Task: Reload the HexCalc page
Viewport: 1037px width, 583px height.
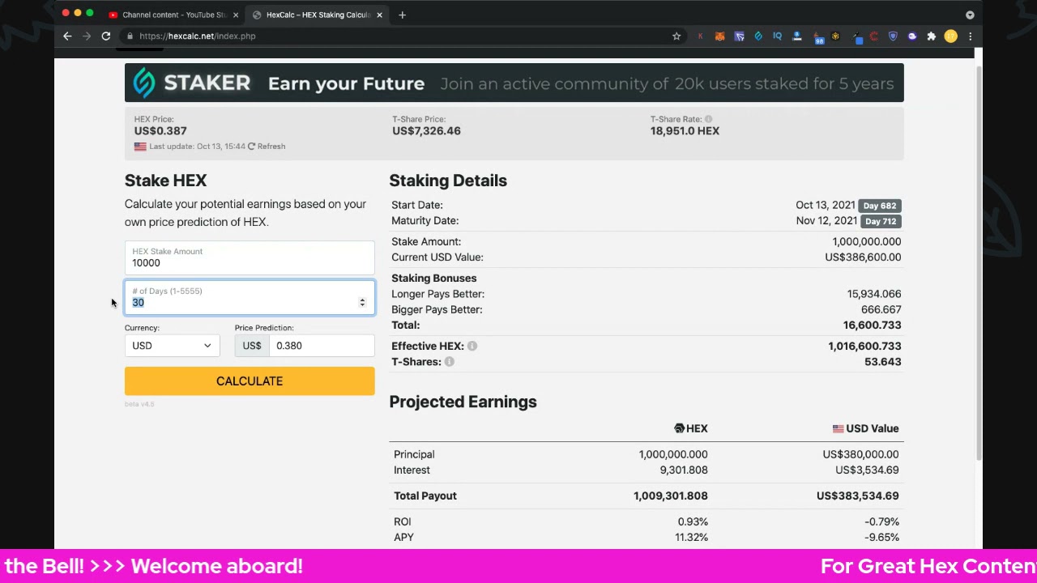Action: click(105, 36)
